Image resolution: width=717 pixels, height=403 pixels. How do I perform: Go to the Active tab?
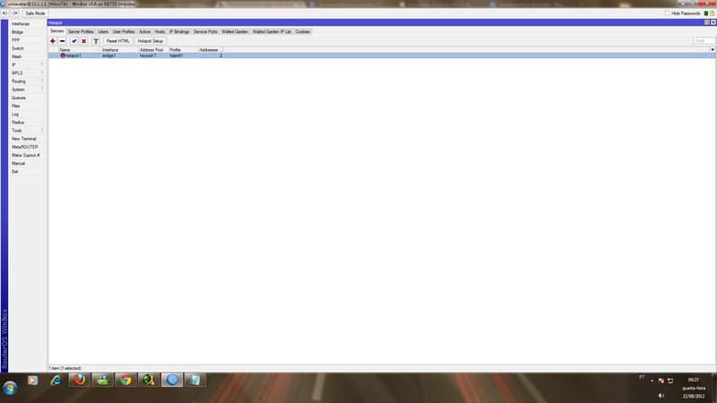(x=145, y=31)
